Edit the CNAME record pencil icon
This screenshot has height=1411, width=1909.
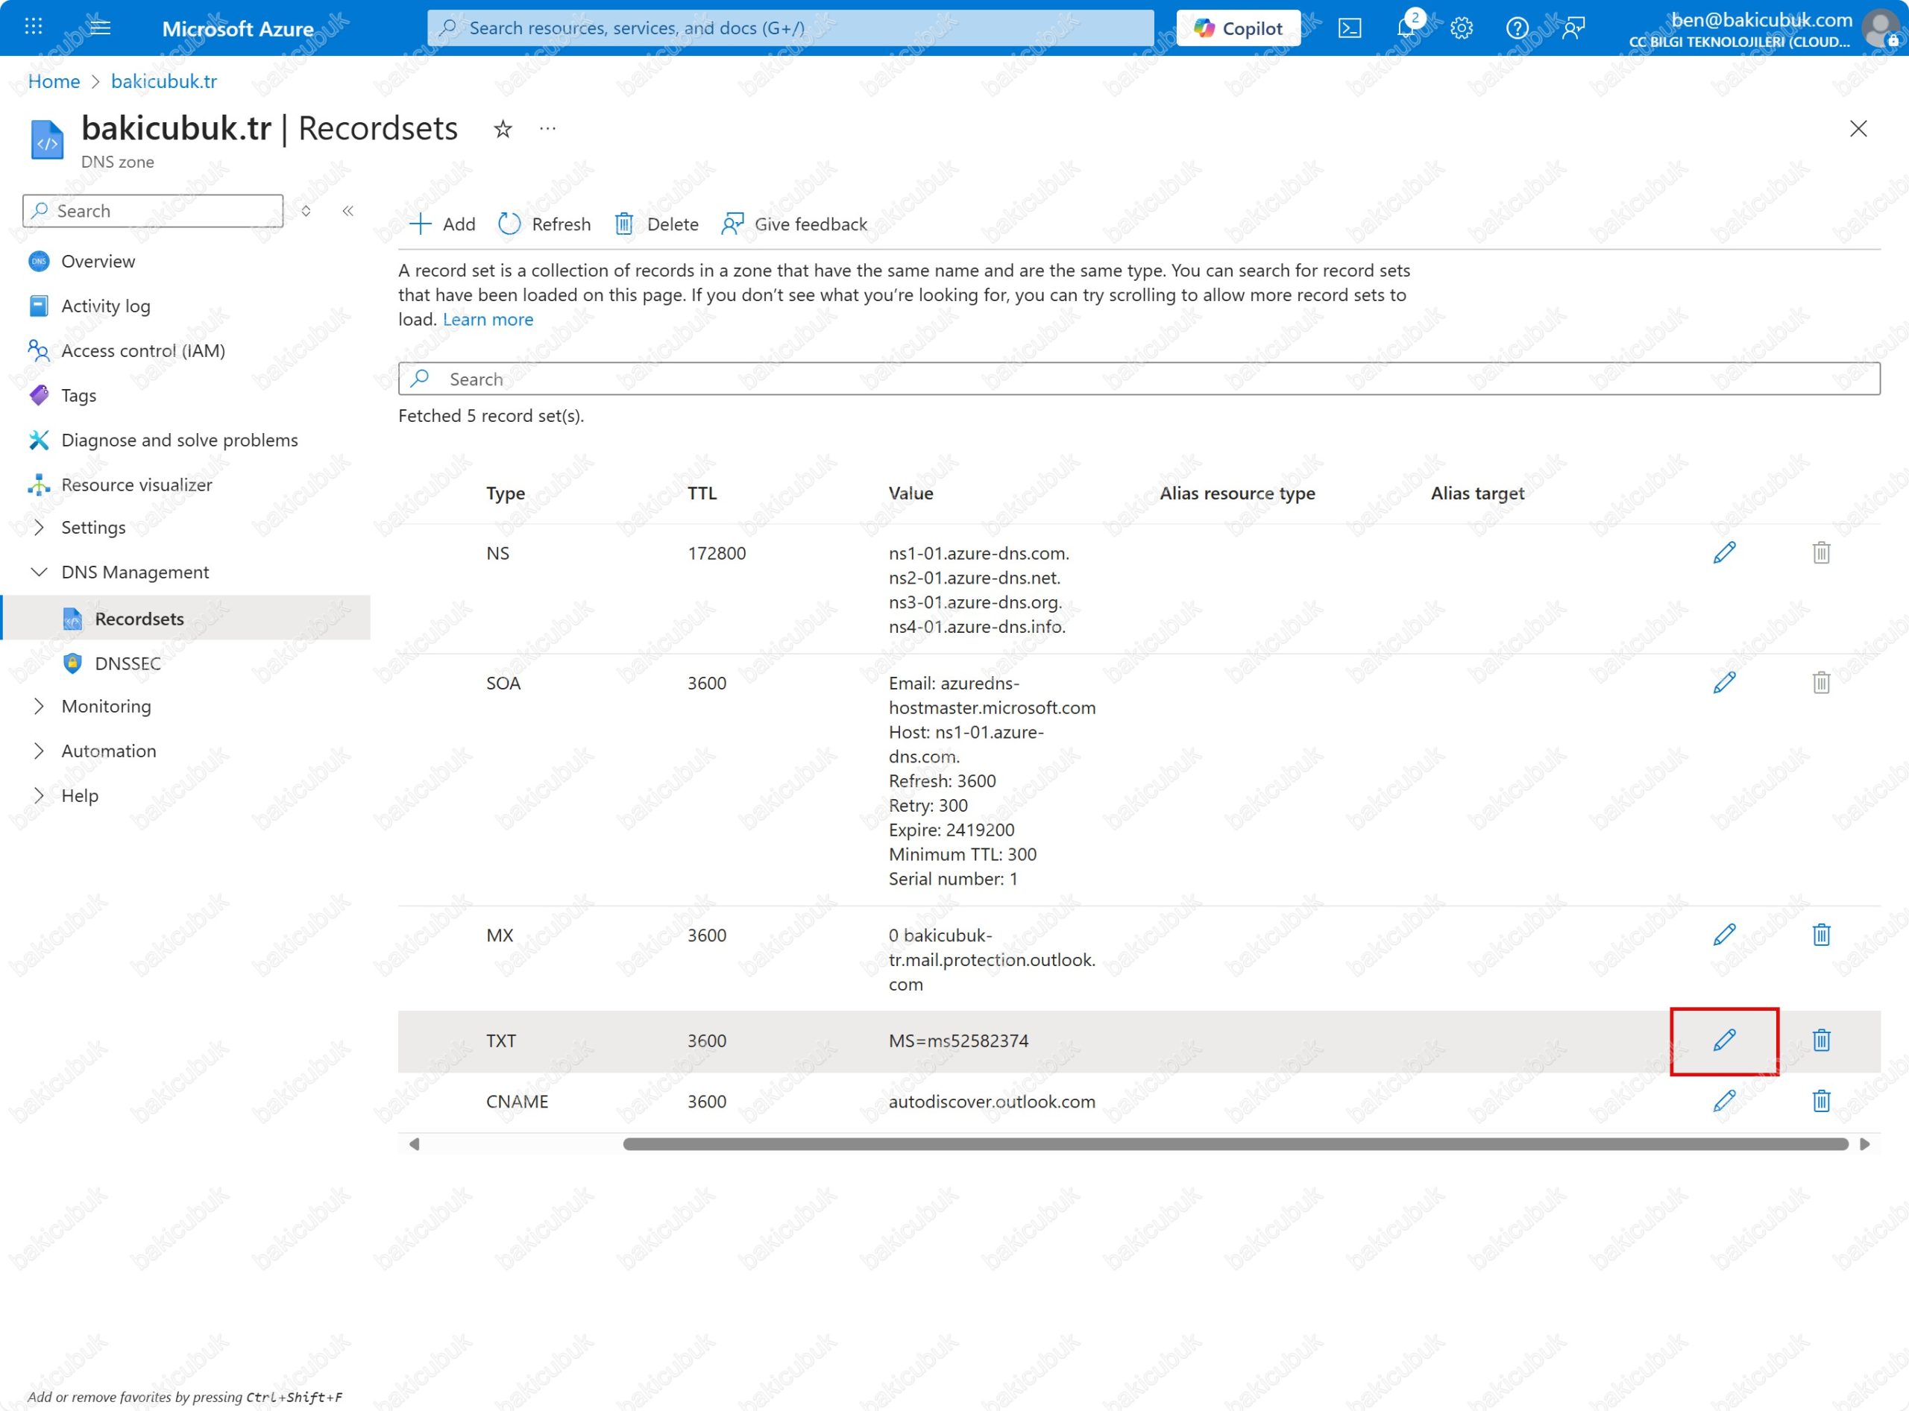pyautogui.click(x=1723, y=1100)
